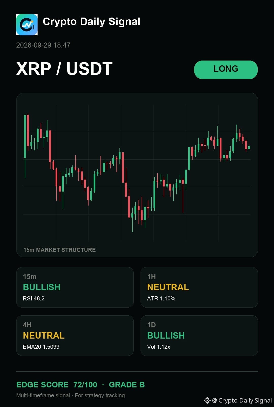
Task: Click the GRADE B label
Action: 127,385
